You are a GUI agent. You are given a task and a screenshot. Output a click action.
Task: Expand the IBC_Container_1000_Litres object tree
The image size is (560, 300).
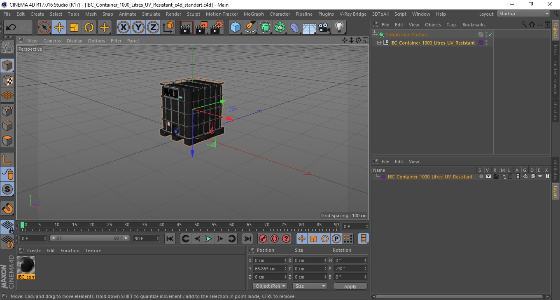point(379,42)
